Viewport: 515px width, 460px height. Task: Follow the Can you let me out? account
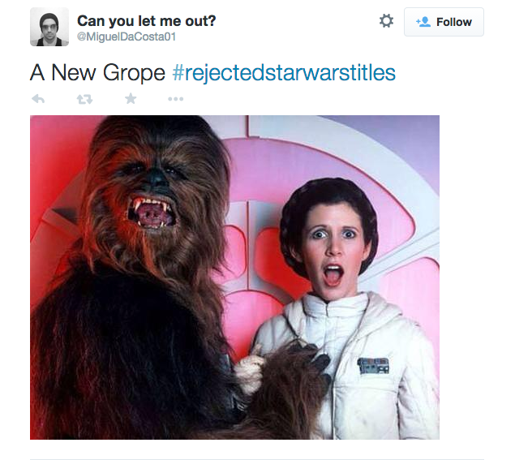(x=444, y=22)
